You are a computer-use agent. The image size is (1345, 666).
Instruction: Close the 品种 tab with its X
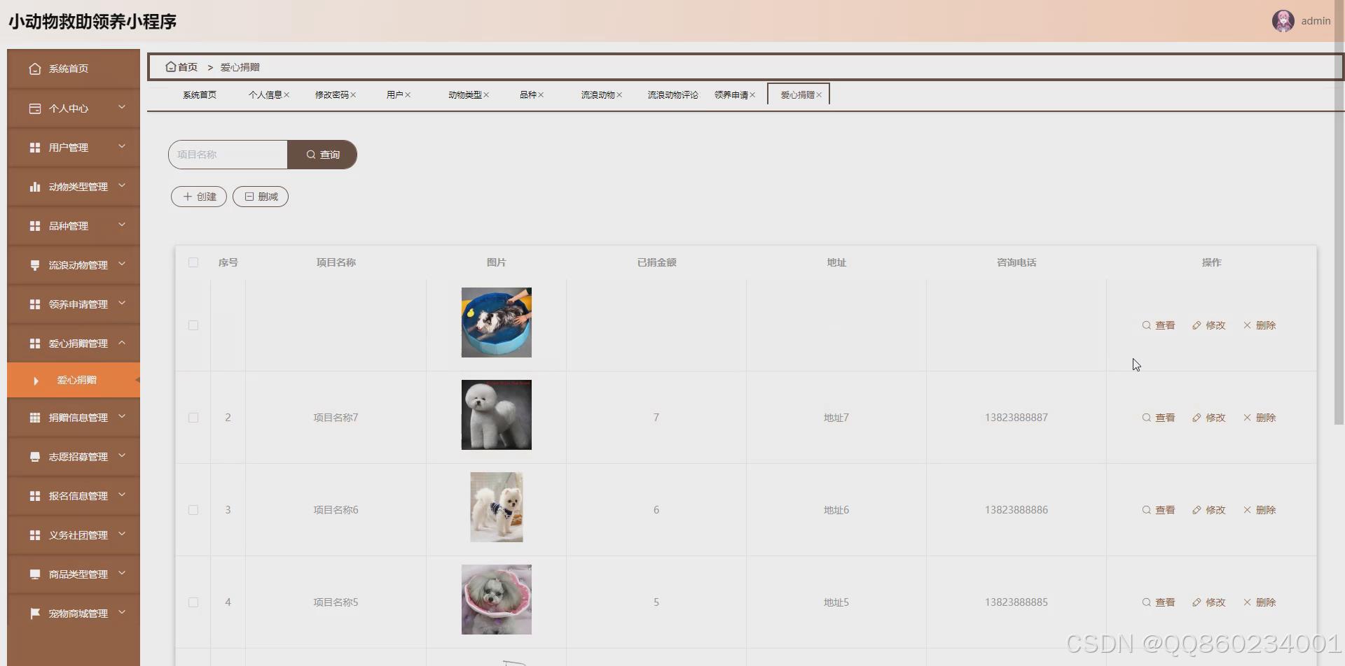(x=541, y=95)
